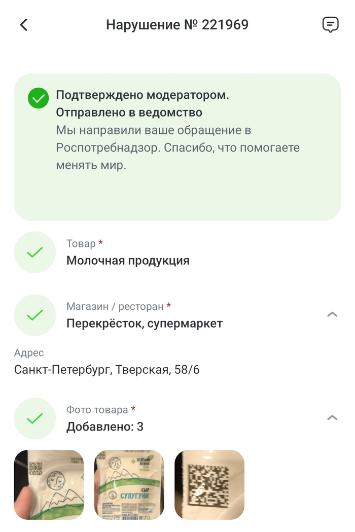The height and width of the screenshot is (532, 355).
Task: Tap the Адрес field label
Action: pyautogui.click(x=29, y=353)
